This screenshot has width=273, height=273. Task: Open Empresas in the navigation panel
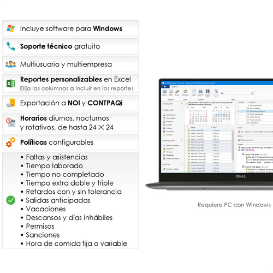[x=168, y=121]
